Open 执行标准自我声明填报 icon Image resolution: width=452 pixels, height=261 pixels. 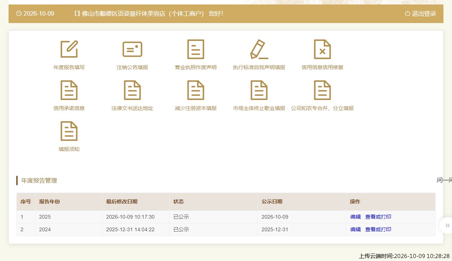point(259,49)
